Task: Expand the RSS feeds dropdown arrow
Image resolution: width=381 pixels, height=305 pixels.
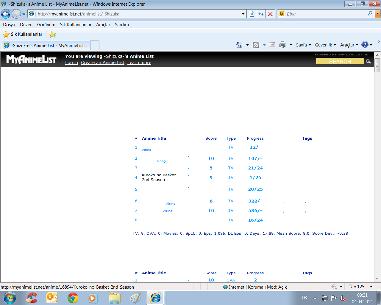Action: click(x=264, y=45)
